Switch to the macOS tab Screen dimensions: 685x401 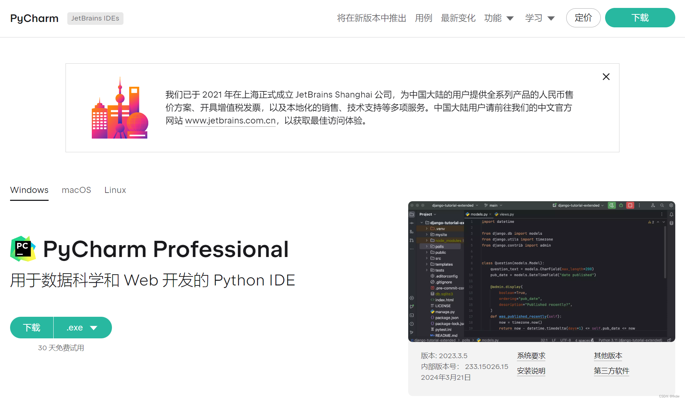click(x=76, y=190)
